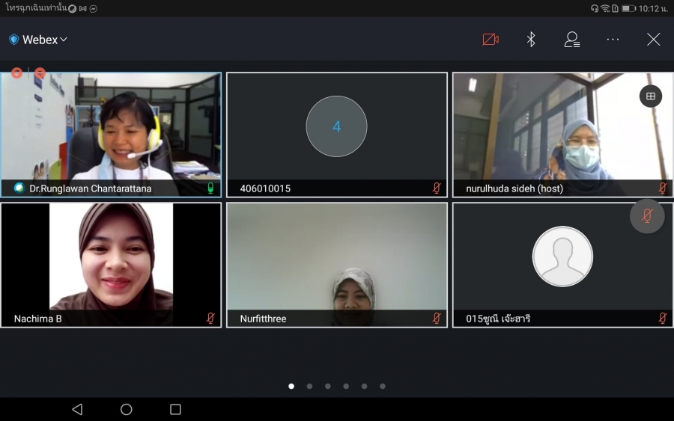Tap the muted mic icon on 406010015
The height and width of the screenshot is (421, 674).
437,188
